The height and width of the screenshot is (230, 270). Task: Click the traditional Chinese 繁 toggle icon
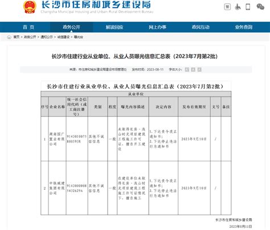coord(227,7)
